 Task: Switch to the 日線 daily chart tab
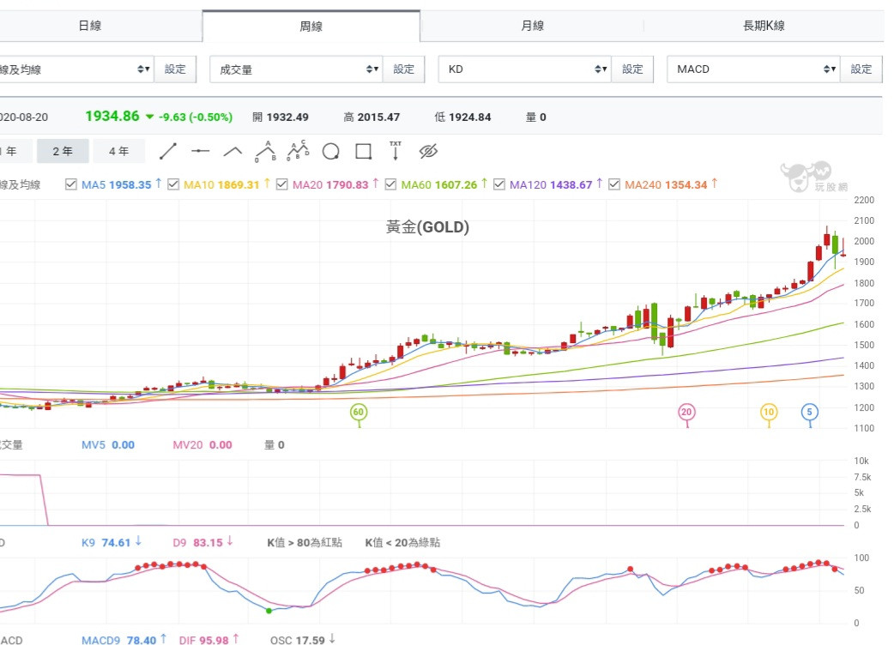[x=90, y=26]
